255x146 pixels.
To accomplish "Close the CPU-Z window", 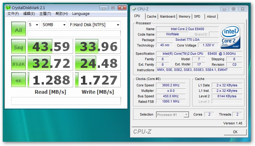I will pos(243,9).
